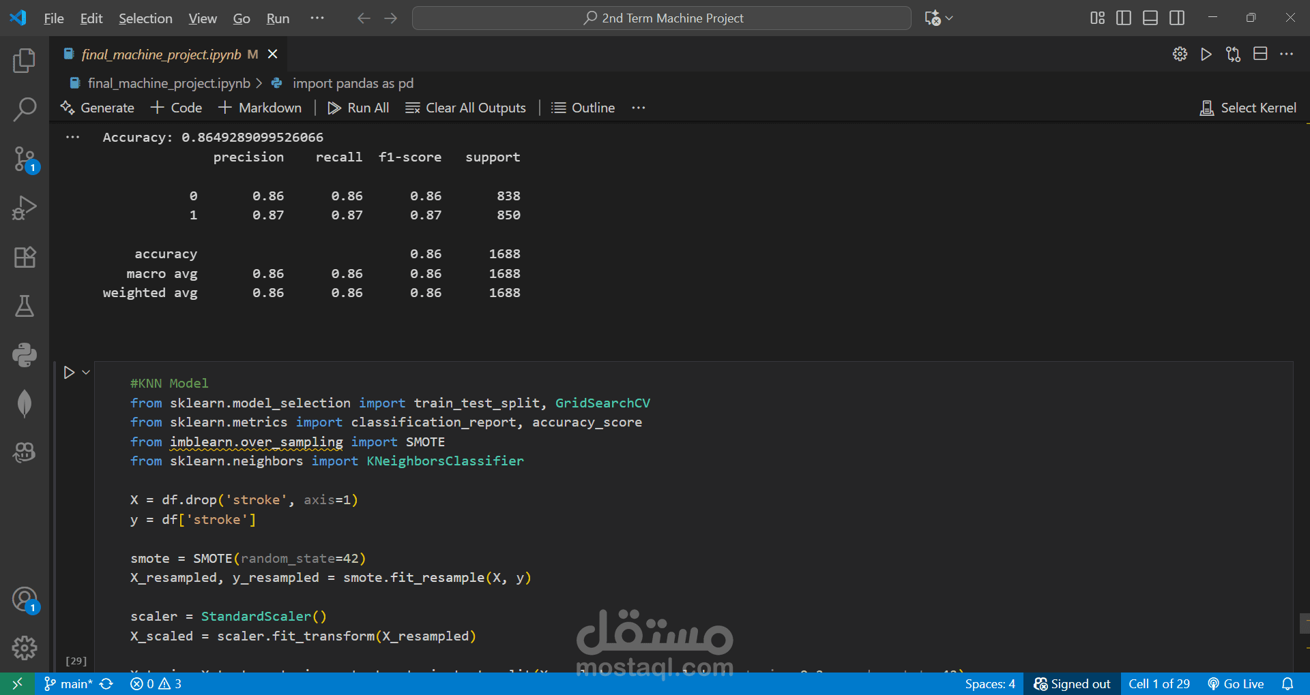Click the Run All button
The width and height of the screenshot is (1310, 695).
tap(358, 108)
